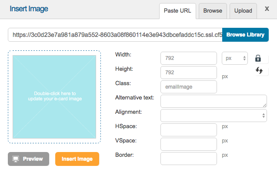Select the Paste URL tab
Image resolution: width=277 pixels, height=172 pixels.
pos(177,11)
